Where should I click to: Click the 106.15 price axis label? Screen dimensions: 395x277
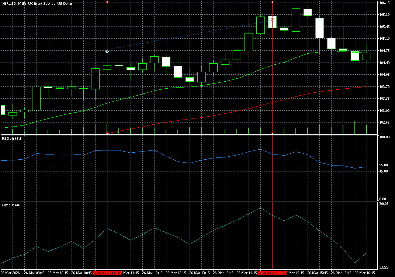(384, 3)
